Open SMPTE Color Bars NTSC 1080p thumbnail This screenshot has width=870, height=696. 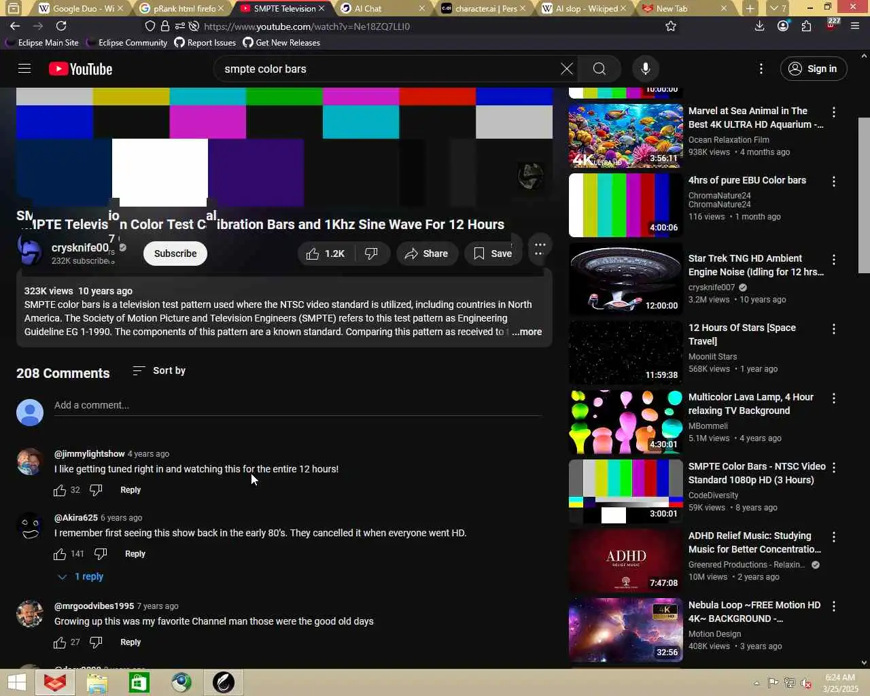tap(626, 492)
